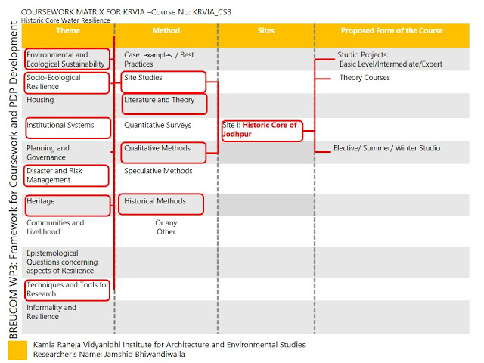Choose the Institutional Systems theme box
This screenshot has width=484, height=363.
67,127
